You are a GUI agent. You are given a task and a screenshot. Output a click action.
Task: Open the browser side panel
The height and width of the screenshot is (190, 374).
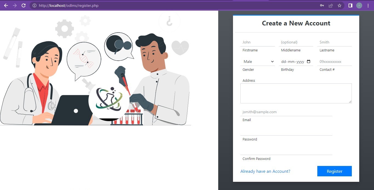pyautogui.click(x=350, y=5)
